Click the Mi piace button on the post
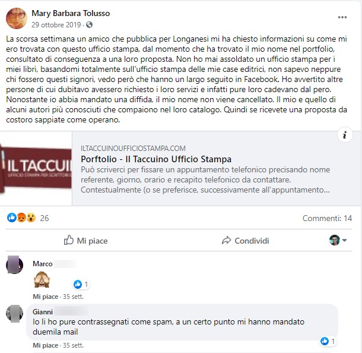362x353 pixels. pyautogui.click(x=85, y=241)
